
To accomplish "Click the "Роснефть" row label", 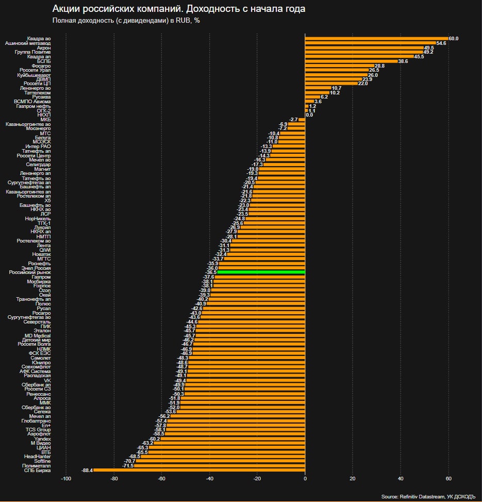I will (x=39, y=264).
